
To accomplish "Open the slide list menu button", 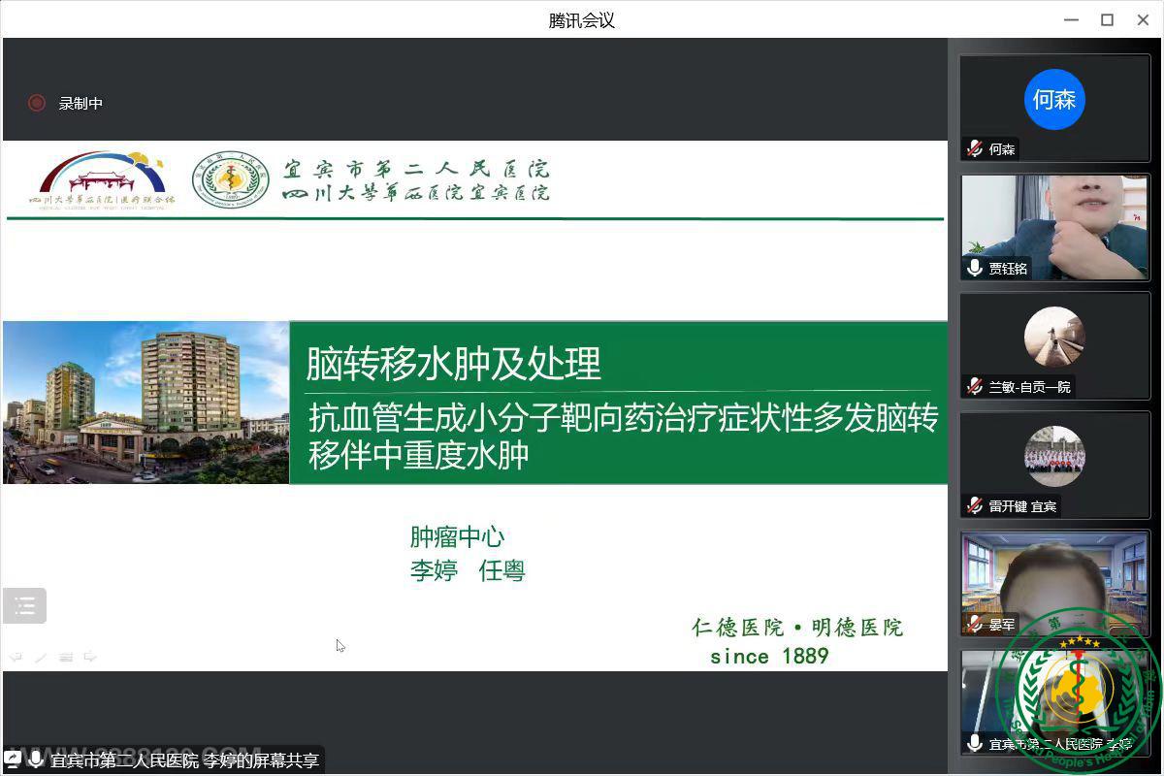I will tap(25, 606).
